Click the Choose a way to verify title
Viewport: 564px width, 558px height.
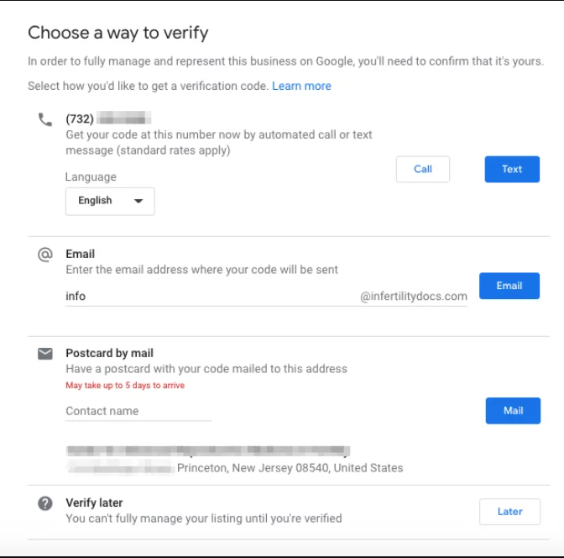tap(117, 34)
